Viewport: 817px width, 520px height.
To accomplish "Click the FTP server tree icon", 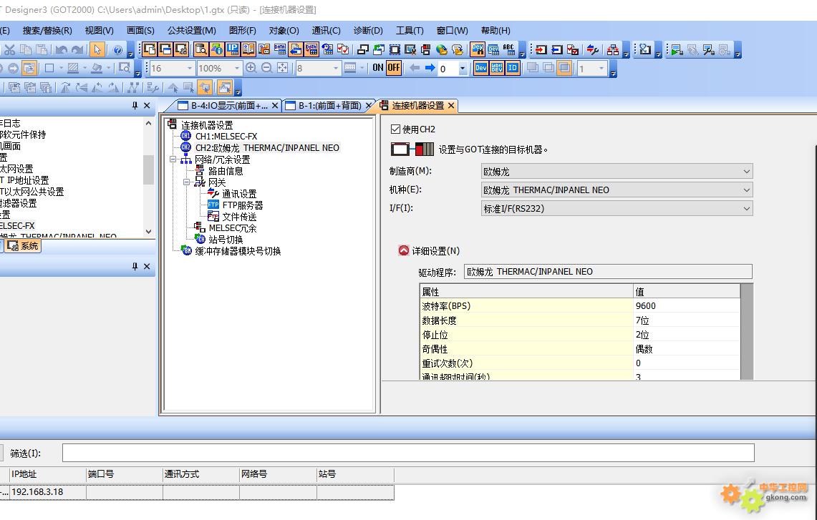I will pyautogui.click(x=213, y=205).
